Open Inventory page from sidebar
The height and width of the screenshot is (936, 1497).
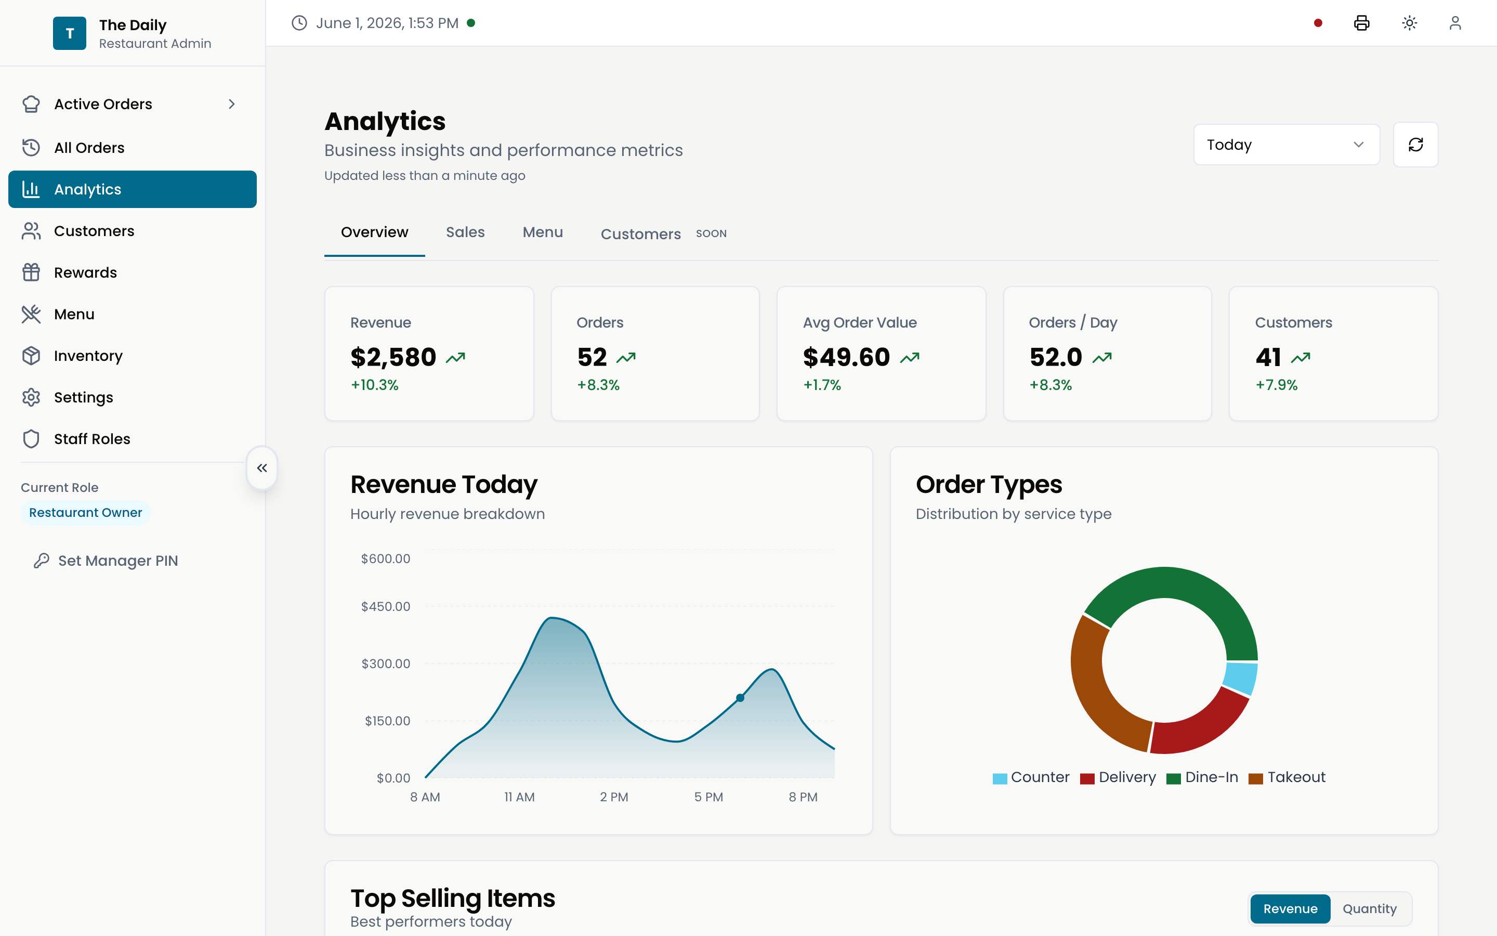[133, 355]
